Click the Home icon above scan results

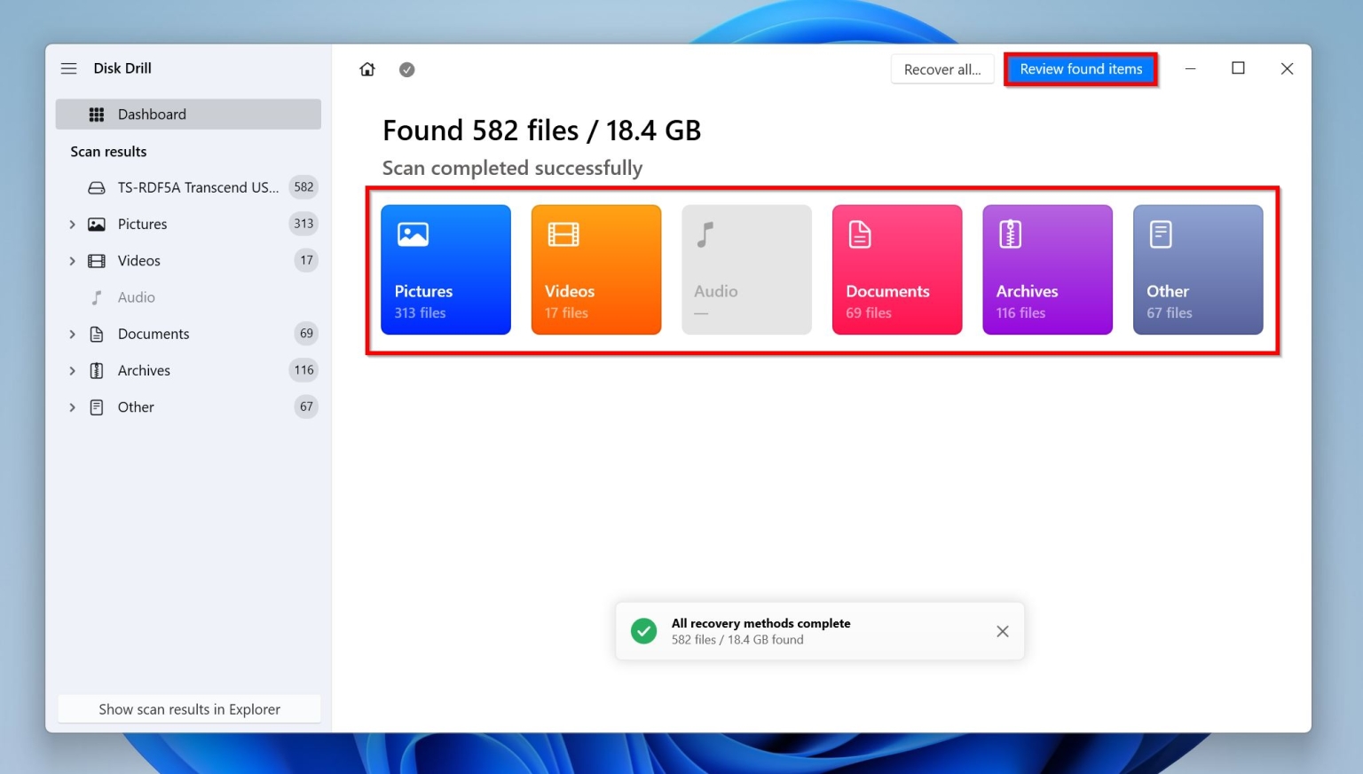[366, 68]
